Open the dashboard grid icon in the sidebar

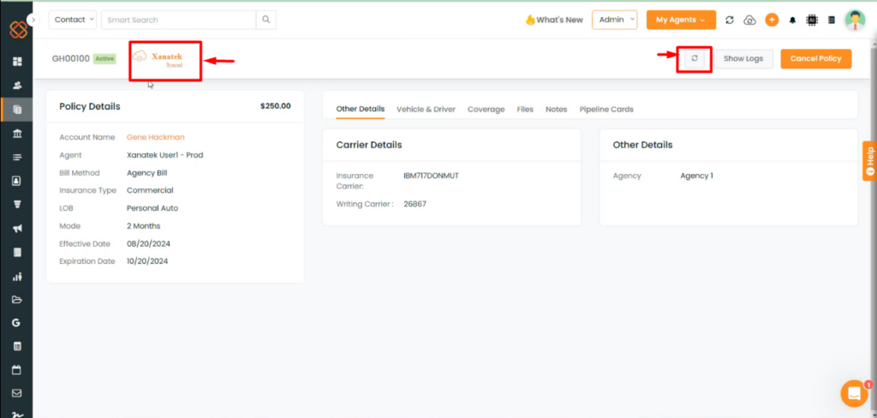17,61
